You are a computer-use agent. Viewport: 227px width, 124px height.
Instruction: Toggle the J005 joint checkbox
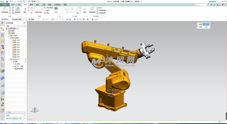coord(13,50)
